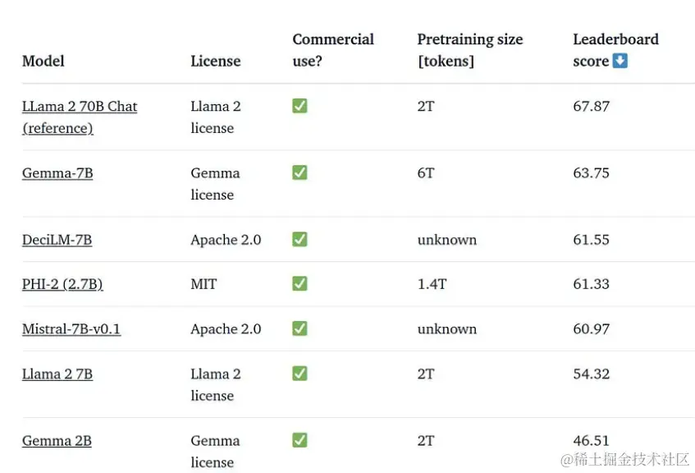
Task: Click the green checkmark in Llama 2 7B row
Action: point(299,374)
